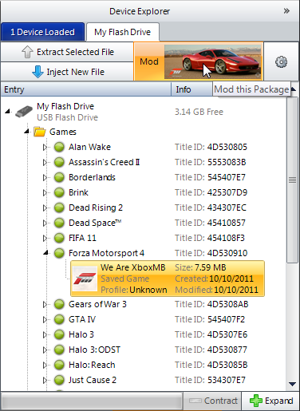Image resolution: width=300 pixels, height=411 pixels.
Task: Expand the GTA IV tree node
Action: [x=45, y=319]
